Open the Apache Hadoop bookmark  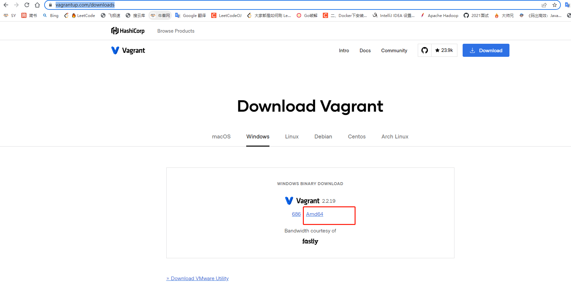(x=439, y=15)
